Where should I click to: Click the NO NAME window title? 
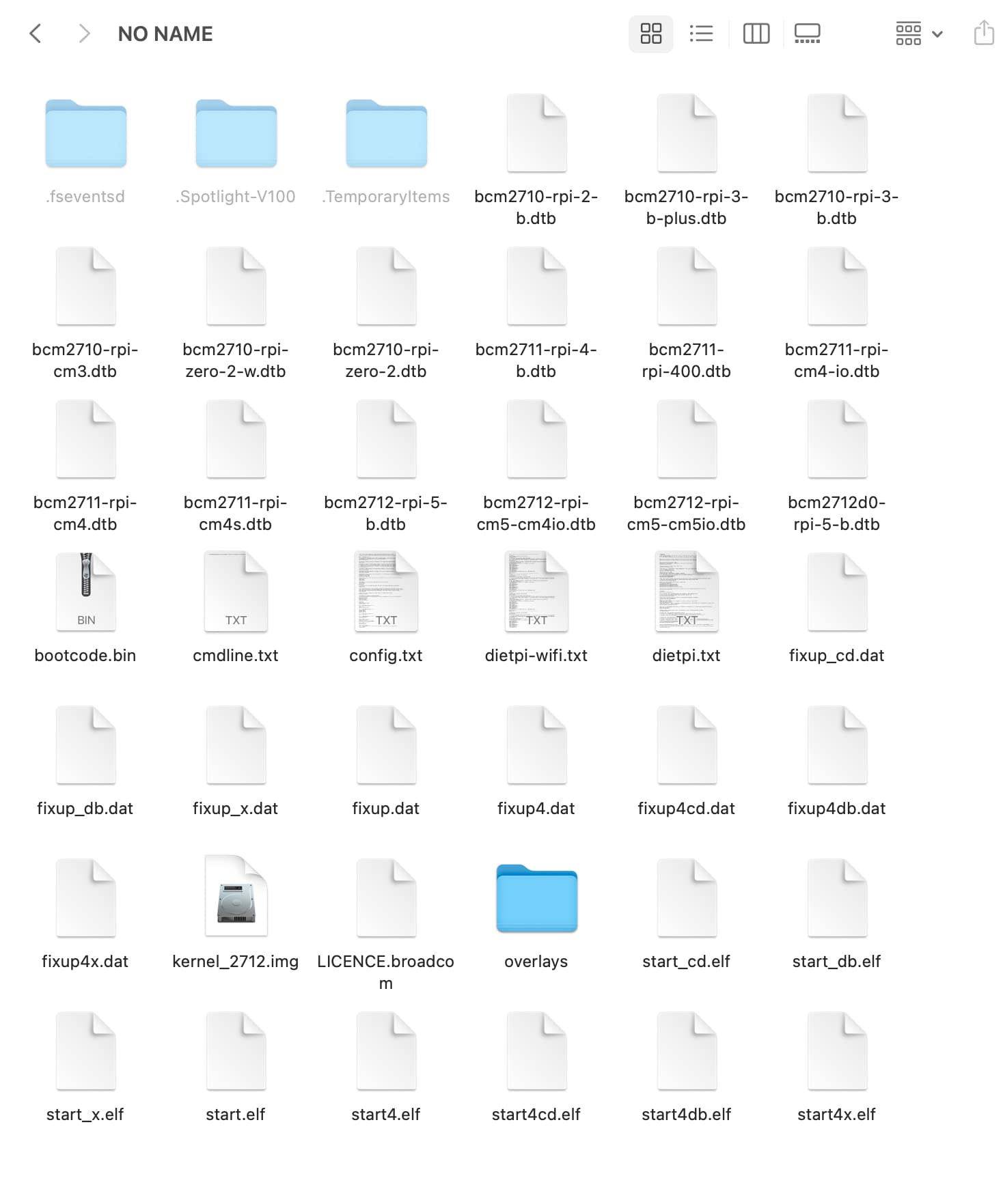pos(165,33)
